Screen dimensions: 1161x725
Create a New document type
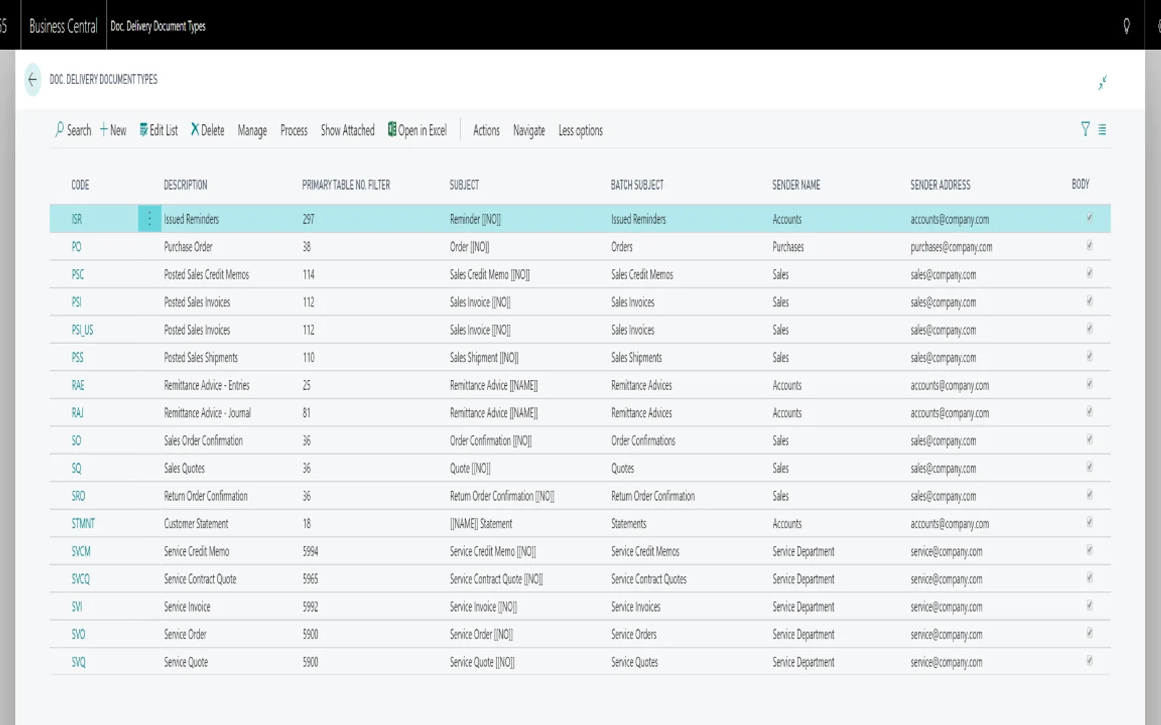(113, 130)
